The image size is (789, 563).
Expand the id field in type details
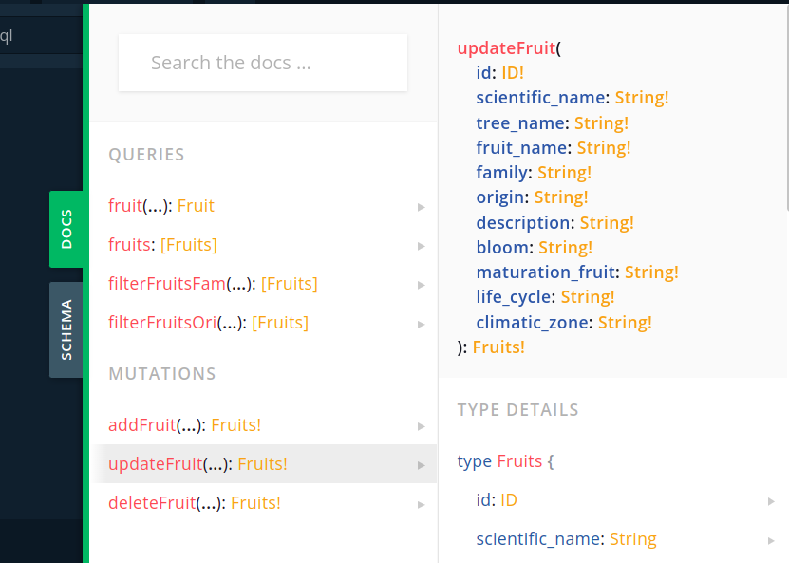771,501
